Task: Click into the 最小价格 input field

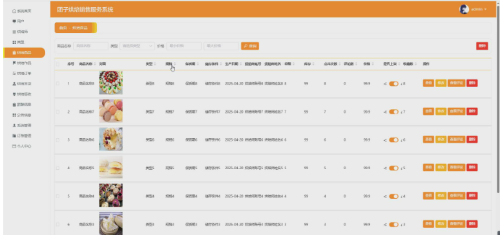Action: [183, 46]
